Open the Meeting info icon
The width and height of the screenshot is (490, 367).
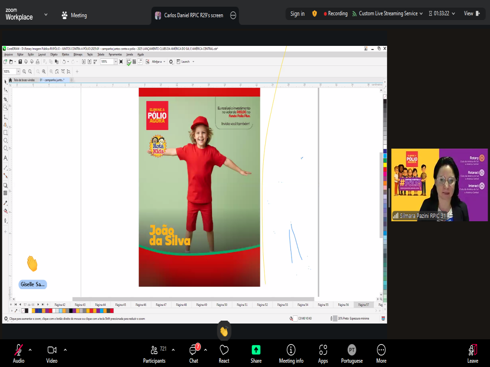pyautogui.click(x=291, y=353)
